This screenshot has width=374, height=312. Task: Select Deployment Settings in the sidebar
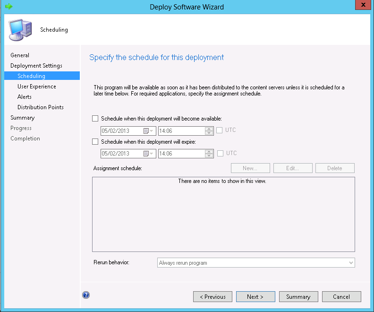[36, 66]
